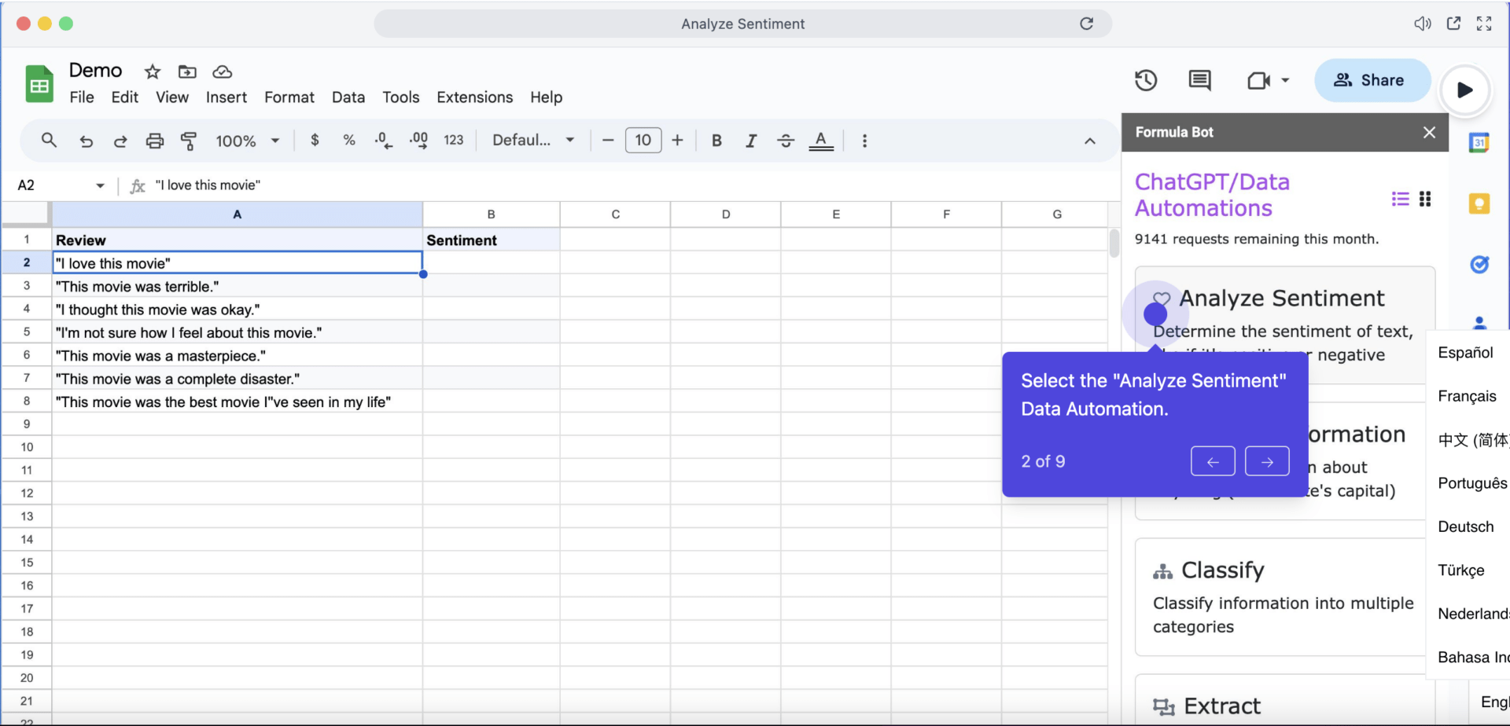Open version history
The height and width of the screenshot is (726, 1510).
pyautogui.click(x=1146, y=80)
